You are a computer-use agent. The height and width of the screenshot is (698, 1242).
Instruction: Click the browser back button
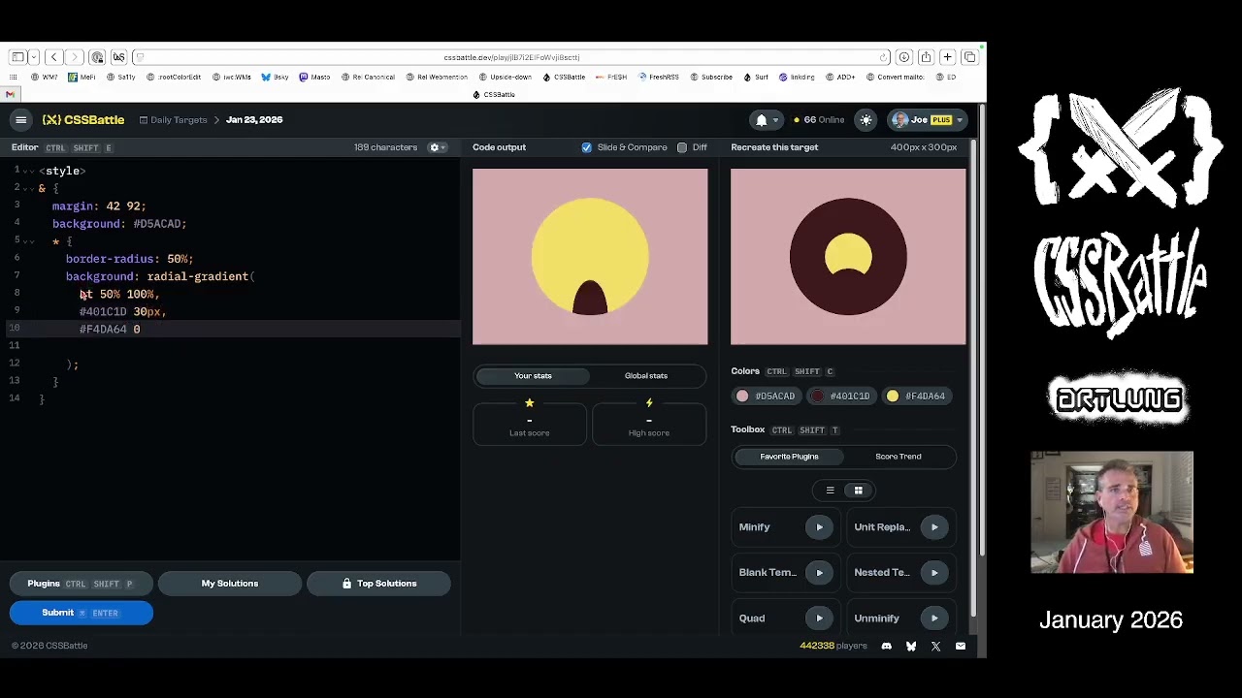(x=54, y=57)
